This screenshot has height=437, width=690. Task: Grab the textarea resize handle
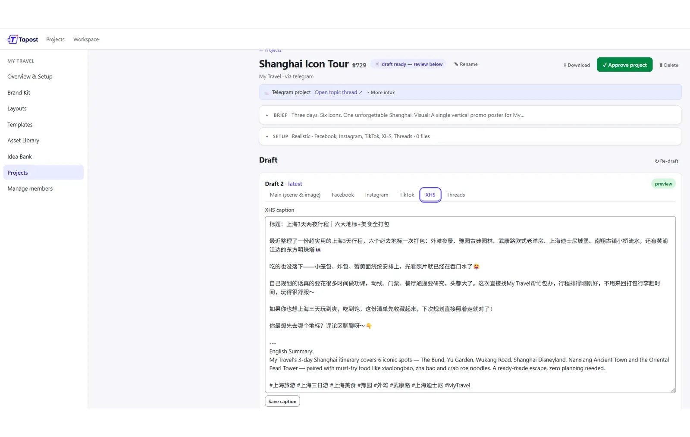pyautogui.click(x=673, y=390)
